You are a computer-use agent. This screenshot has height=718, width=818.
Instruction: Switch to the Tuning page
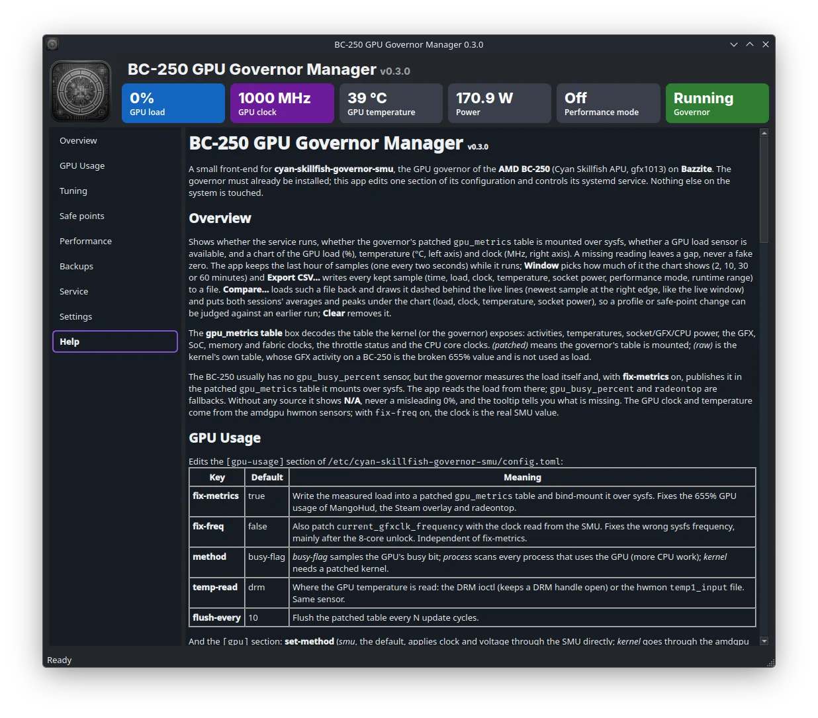coord(115,191)
